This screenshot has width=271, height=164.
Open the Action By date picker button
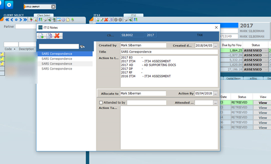tap(215, 93)
